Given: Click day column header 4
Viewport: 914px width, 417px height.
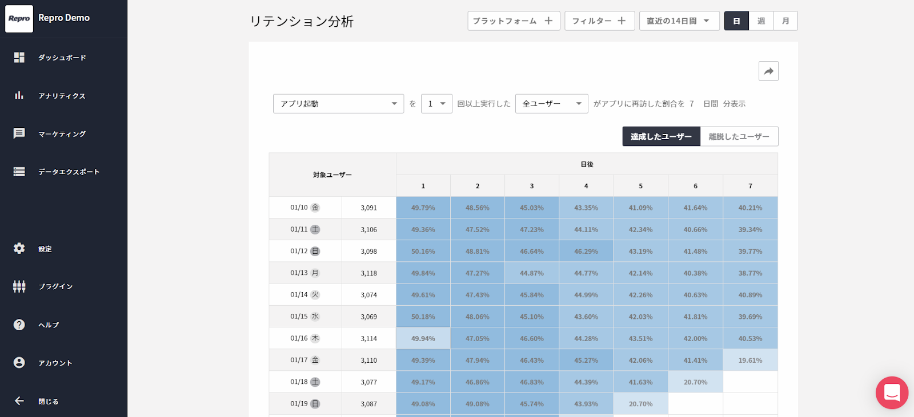Looking at the screenshot, I should (586, 186).
